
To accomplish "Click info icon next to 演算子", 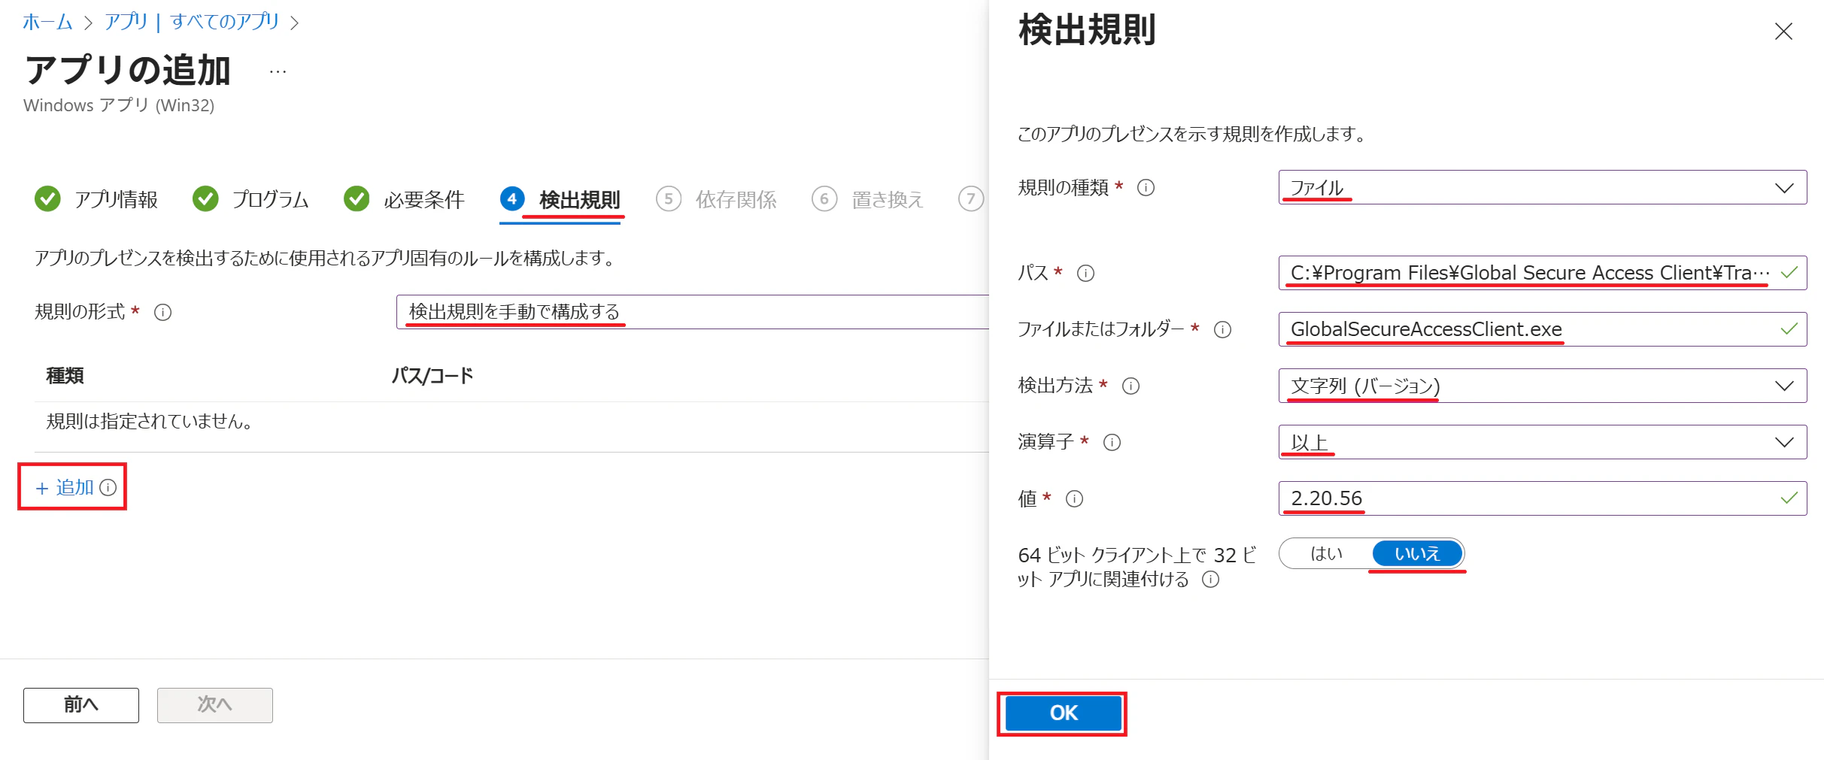I will tap(1112, 442).
